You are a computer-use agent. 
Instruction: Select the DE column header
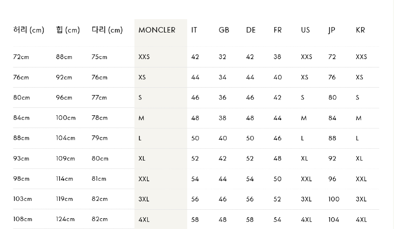251,30
